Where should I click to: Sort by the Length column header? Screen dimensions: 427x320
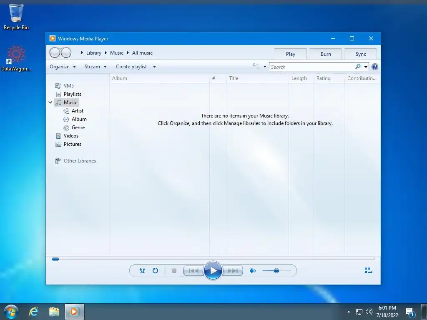301,78
